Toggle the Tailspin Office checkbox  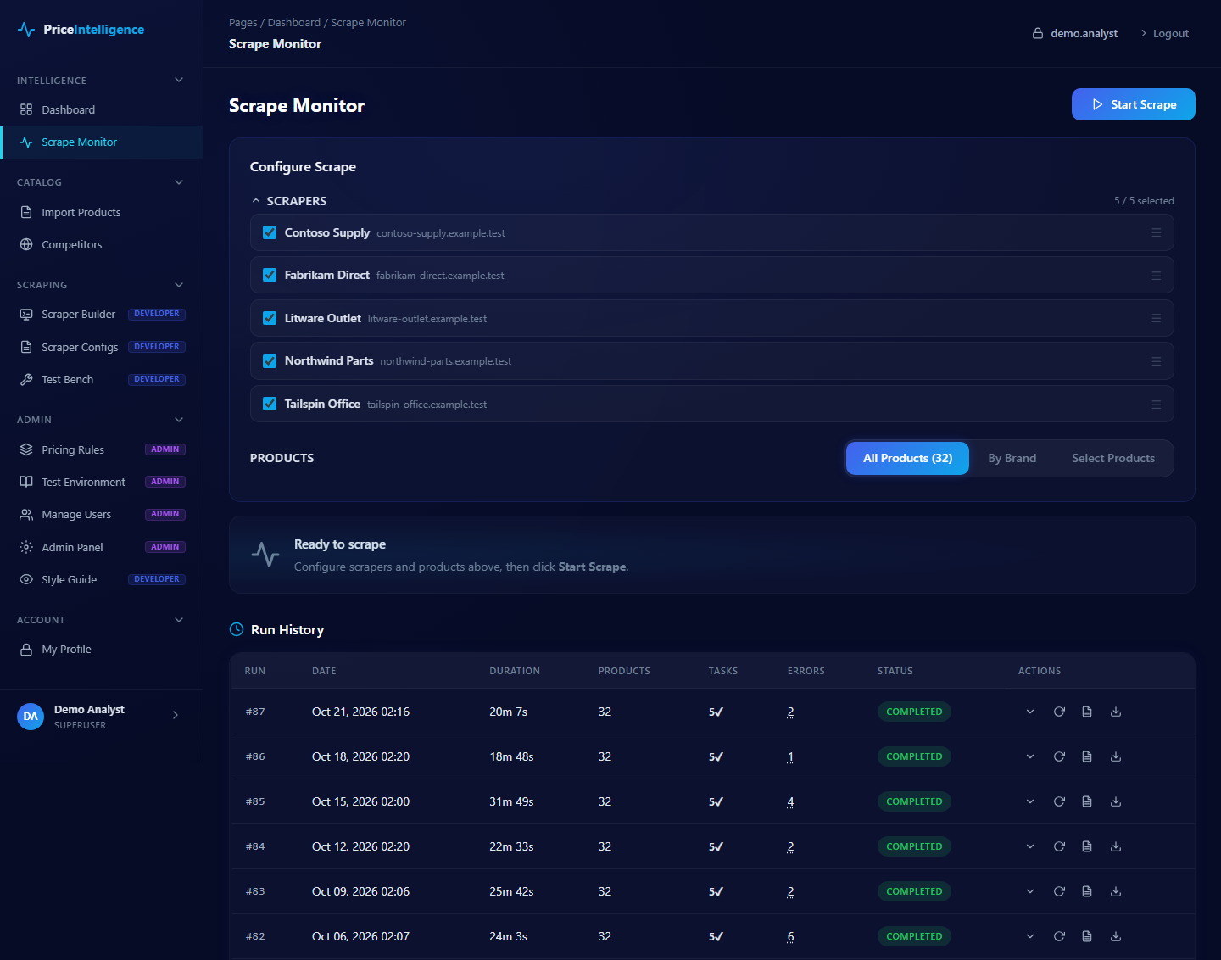[x=270, y=404]
